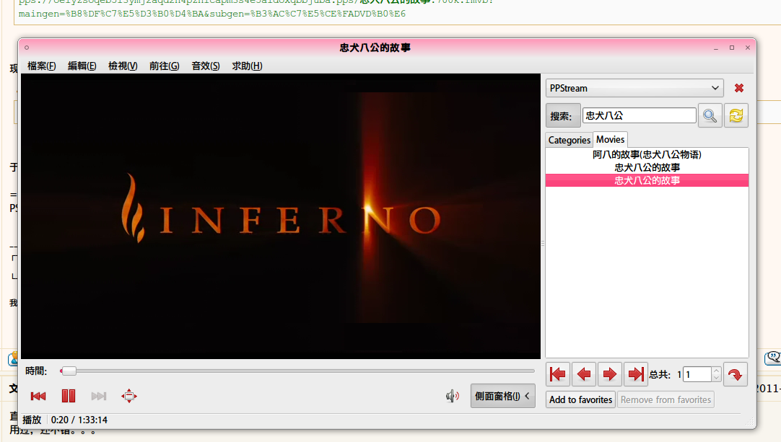Go to the first results page
This screenshot has width=781, height=442.
(558, 374)
